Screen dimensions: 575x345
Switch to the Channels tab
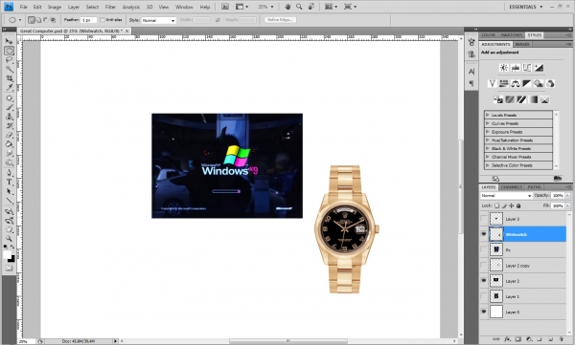tap(511, 187)
